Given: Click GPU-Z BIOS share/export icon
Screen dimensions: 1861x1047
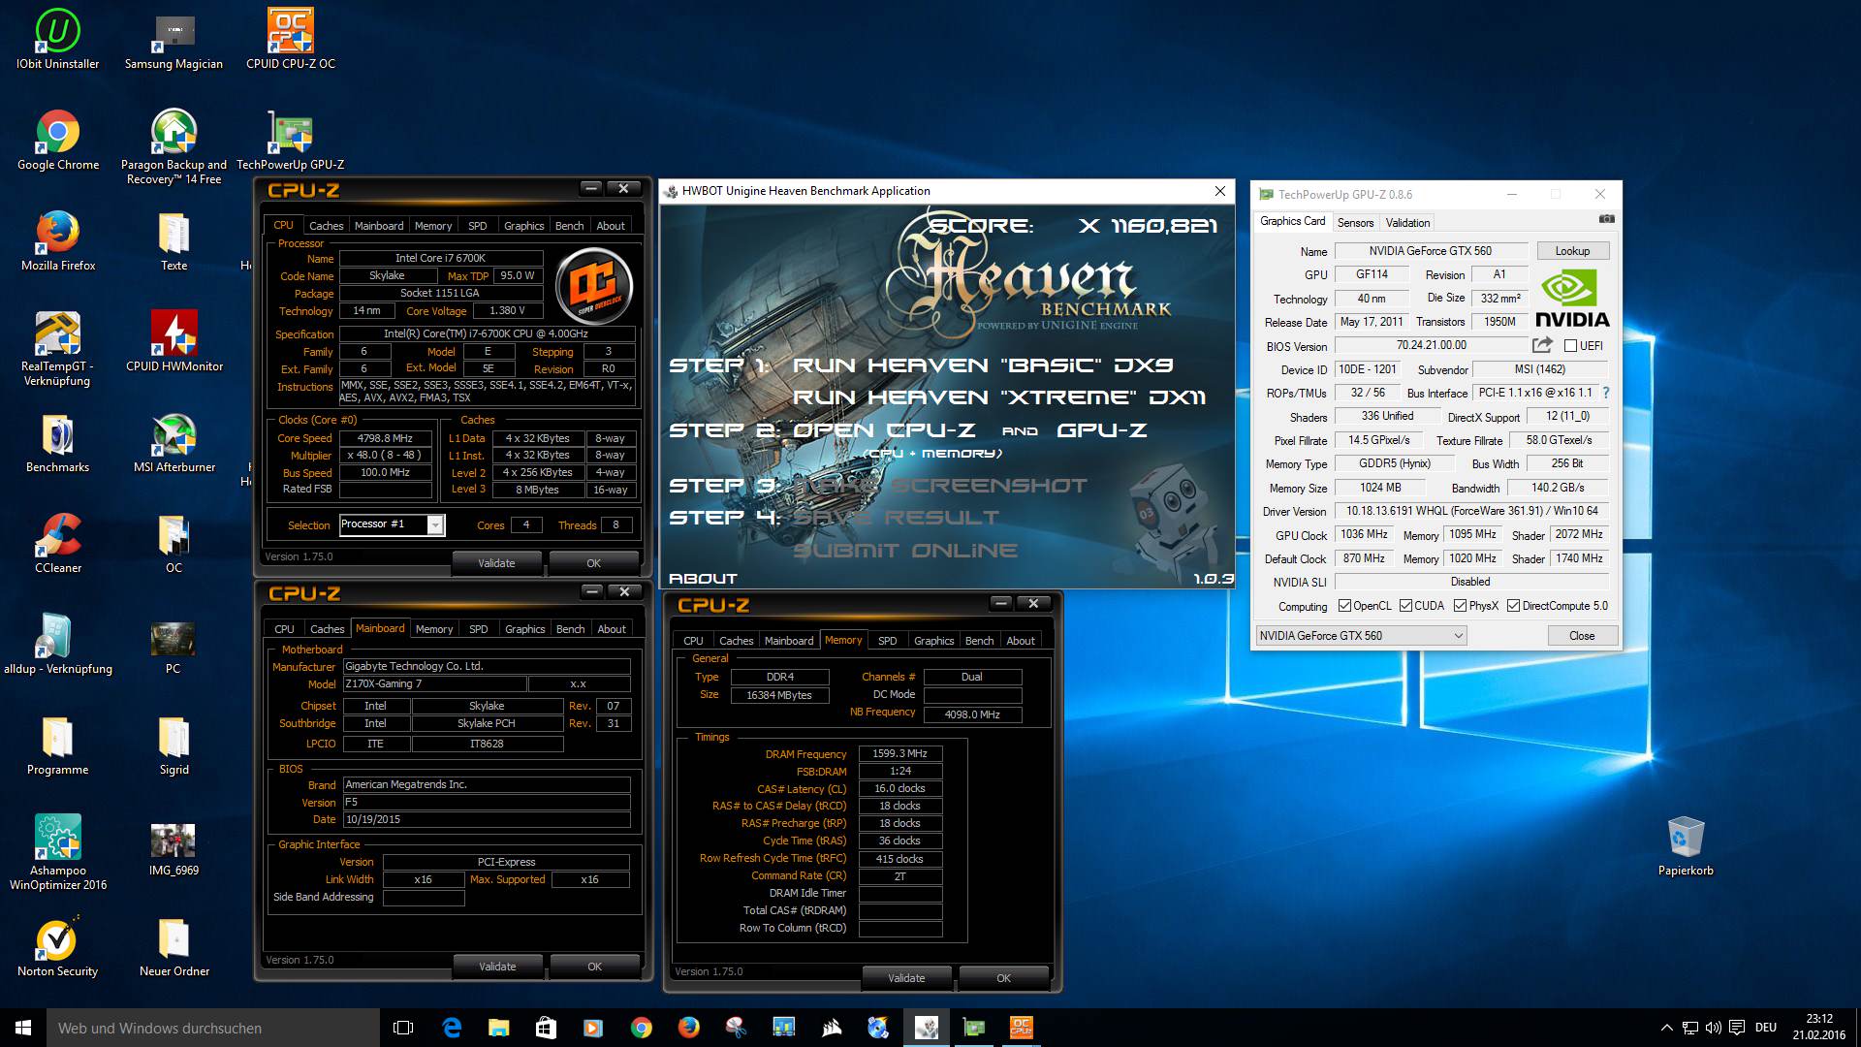Looking at the screenshot, I should coord(1542,345).
